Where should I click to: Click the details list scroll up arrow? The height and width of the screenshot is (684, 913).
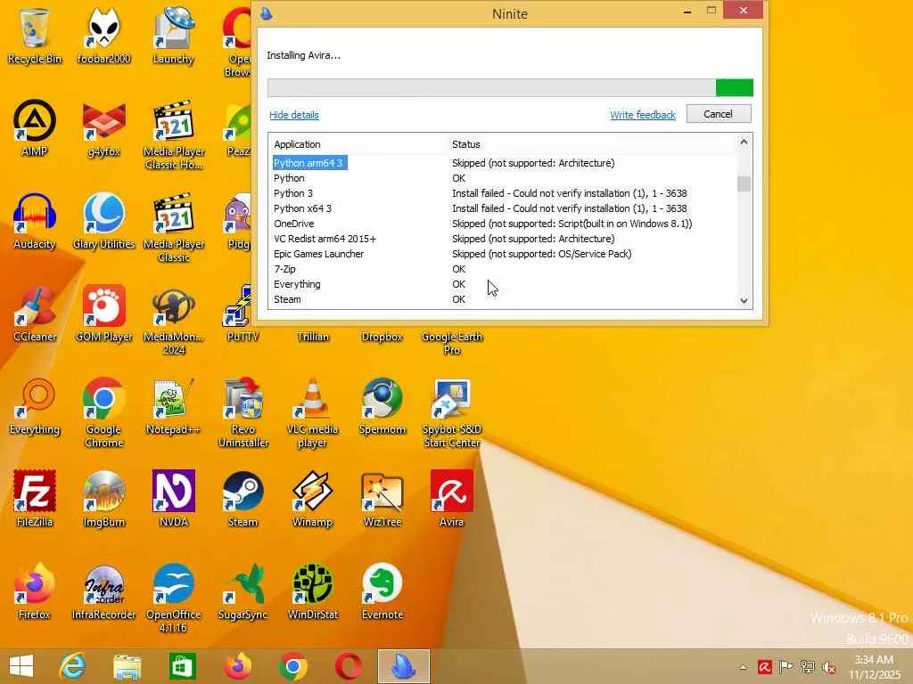[x=744, y=142]
